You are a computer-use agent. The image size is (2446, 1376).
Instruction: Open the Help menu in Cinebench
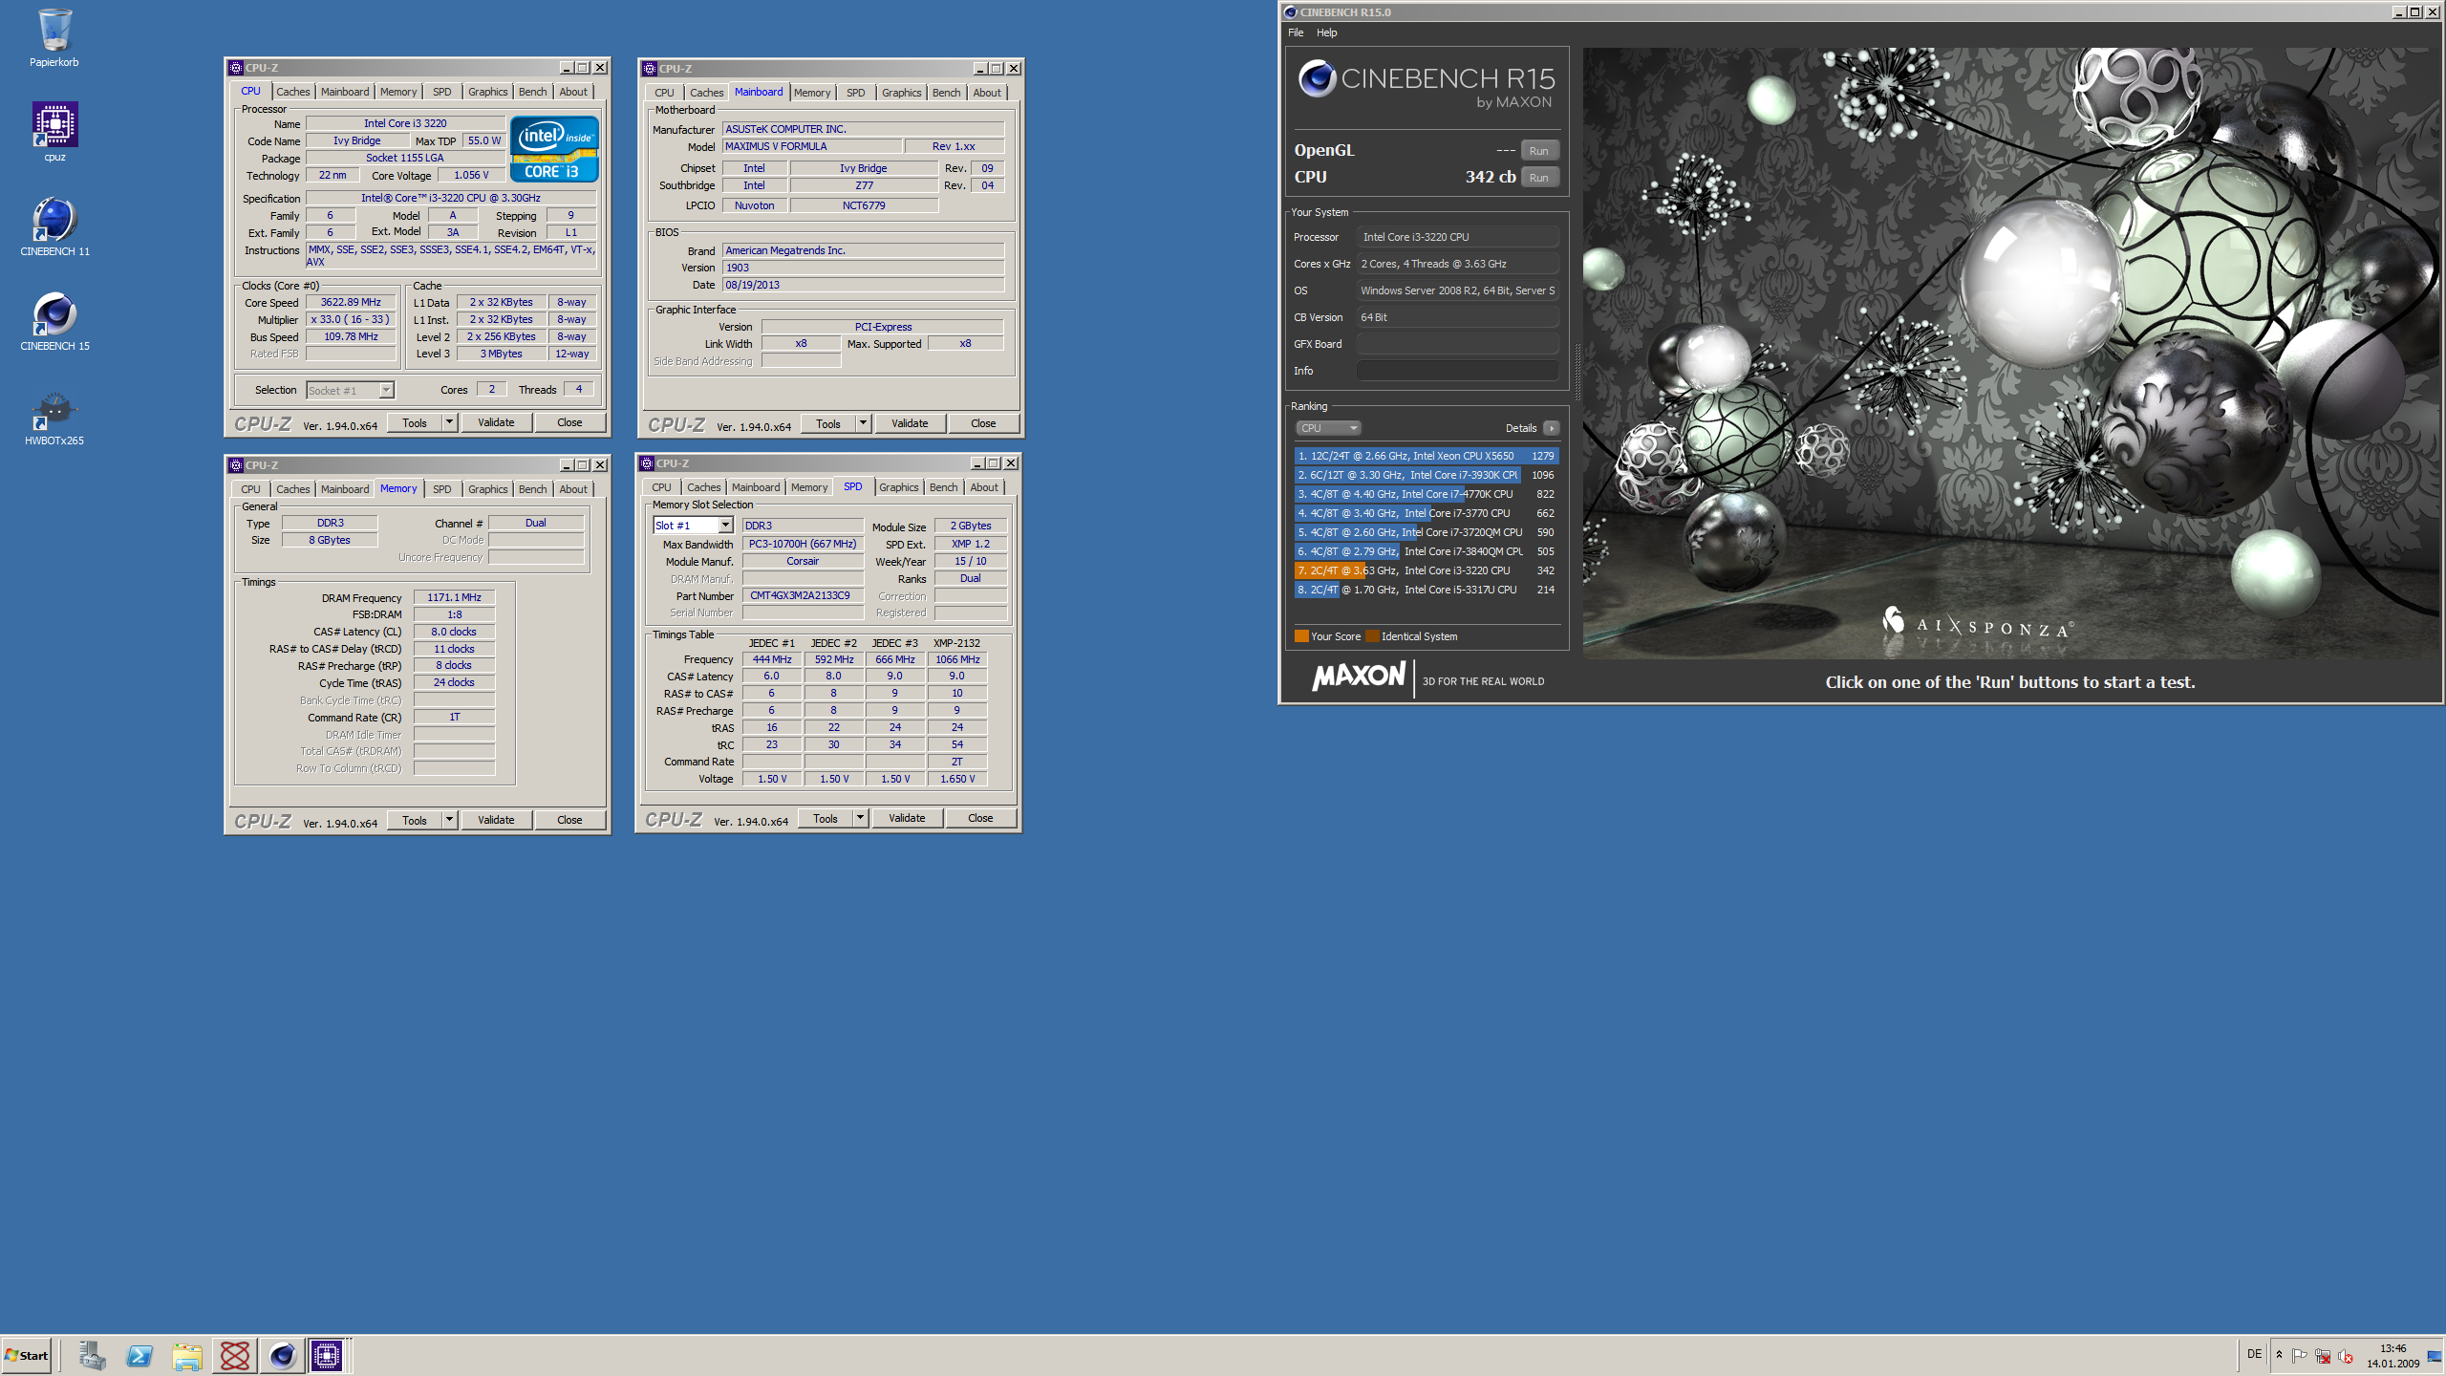click(x=1326, y=32)
